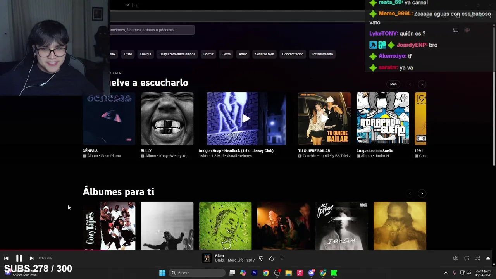Select the Energía mood chip
The height and width of the screenshot is (279, 496).
point(146,54)
